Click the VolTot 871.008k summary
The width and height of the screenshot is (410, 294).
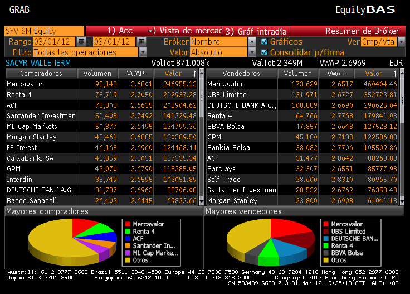tap(180, 63)
